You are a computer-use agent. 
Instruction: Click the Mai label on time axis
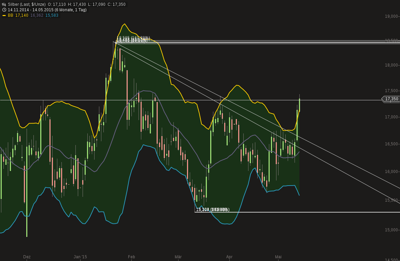point(278,257)
